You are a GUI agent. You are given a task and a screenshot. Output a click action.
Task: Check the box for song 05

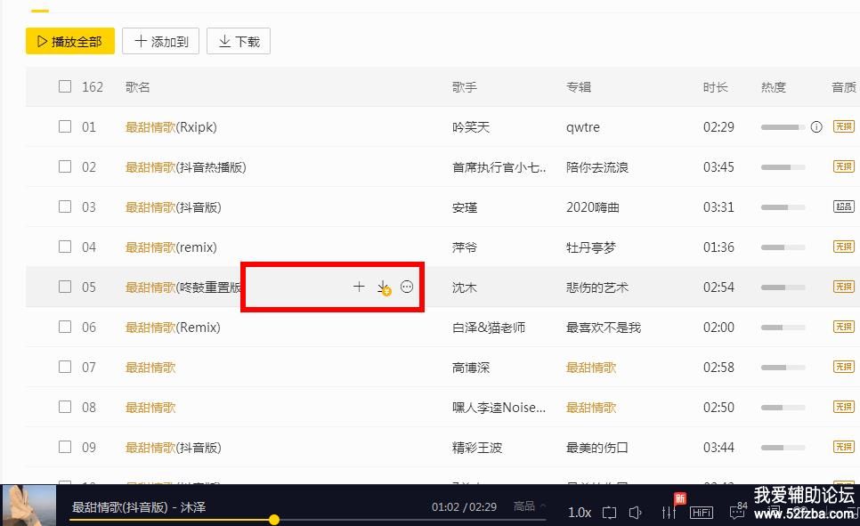point(65,287)
